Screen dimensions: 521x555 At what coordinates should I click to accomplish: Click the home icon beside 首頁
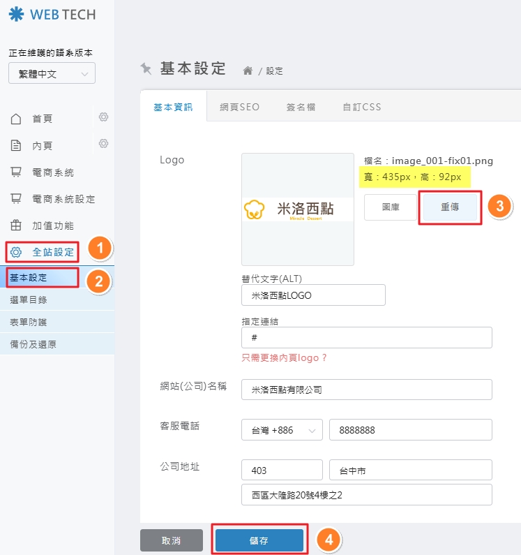16,119
